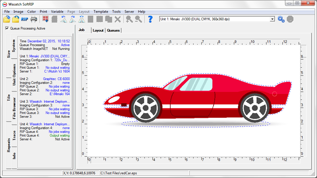
Task: Click the gray crop-marks rectangle icon
Action: coord(99,19)
